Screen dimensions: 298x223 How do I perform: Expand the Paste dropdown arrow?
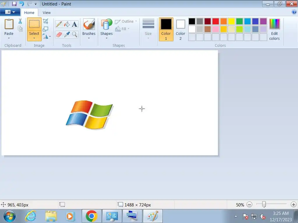[9, 38]
